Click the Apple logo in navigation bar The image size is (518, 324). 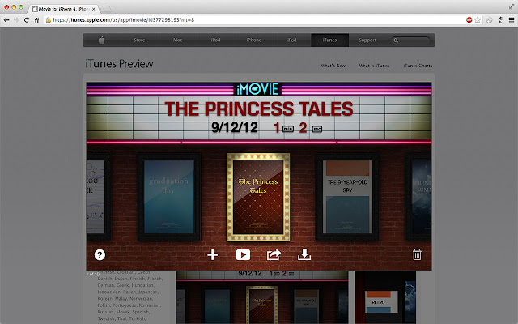(101, 40)
